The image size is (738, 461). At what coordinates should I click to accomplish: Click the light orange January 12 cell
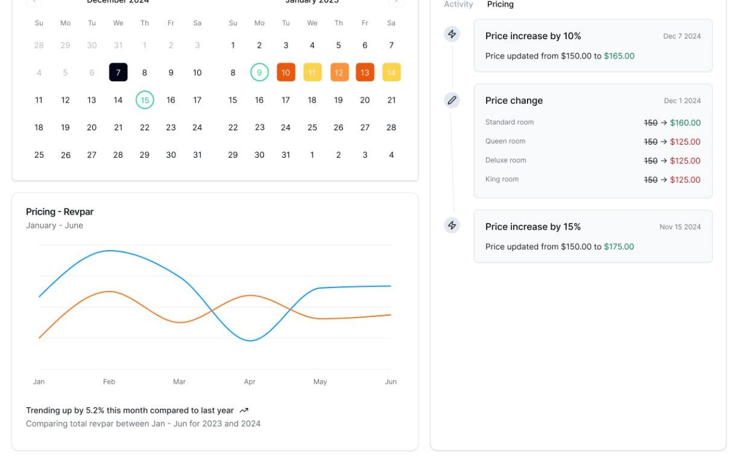pyautogui.click(x=339, y=72)
